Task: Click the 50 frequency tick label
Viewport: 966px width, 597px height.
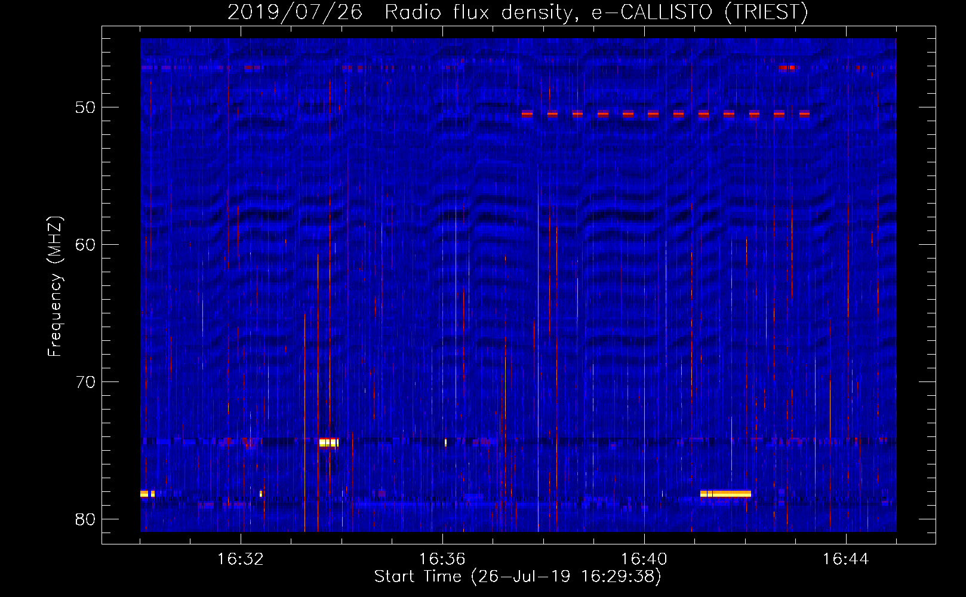Action: click(85, 107)
